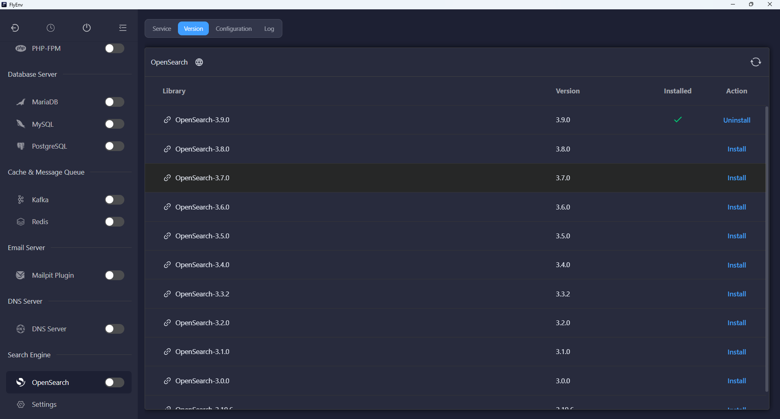
Task: Click link icon beside OpenSearch-3.2.0
Action: (x=167, y=323)
